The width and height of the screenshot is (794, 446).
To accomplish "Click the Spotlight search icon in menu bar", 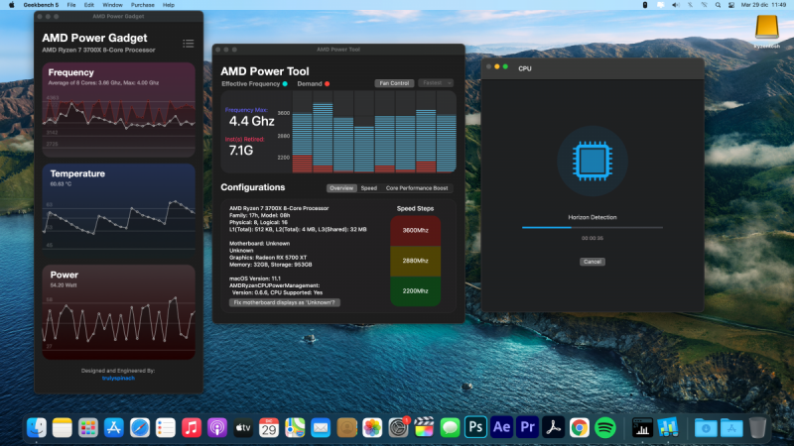I will pos(718,5).
